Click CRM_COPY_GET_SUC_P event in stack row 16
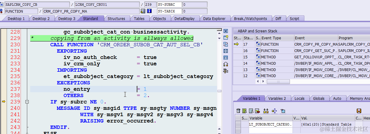The image size is (370, 134). 316,51
